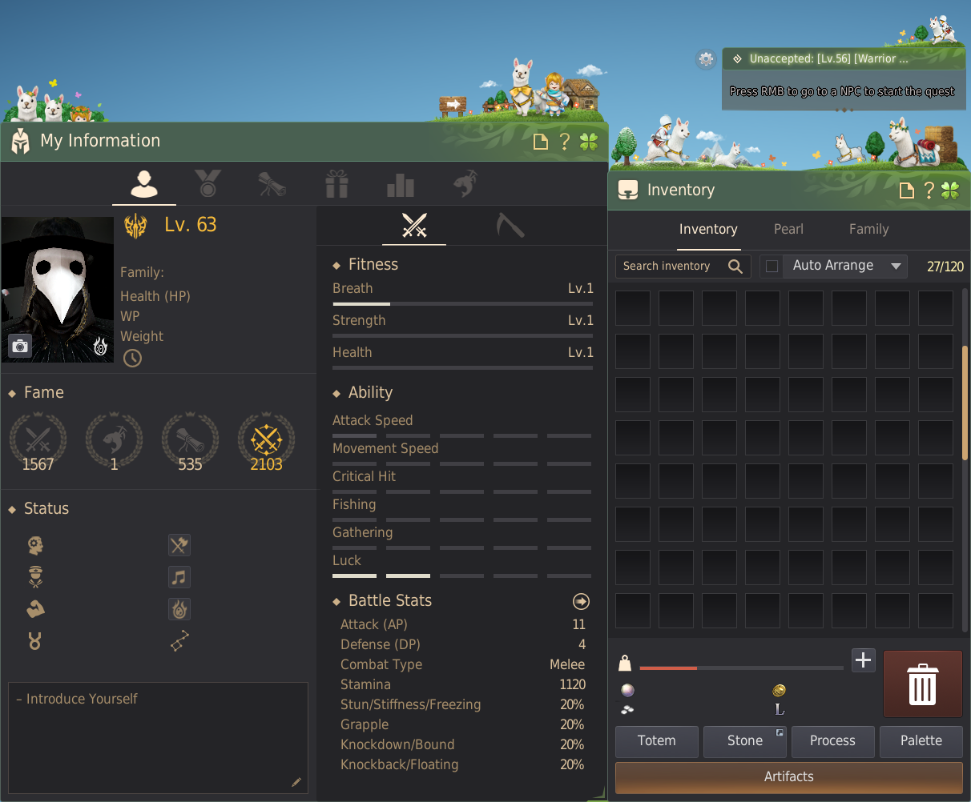This screenshot has width=971, height=802.
Task: Click the flexed arm status icon
Action: [x=35, y=609]
